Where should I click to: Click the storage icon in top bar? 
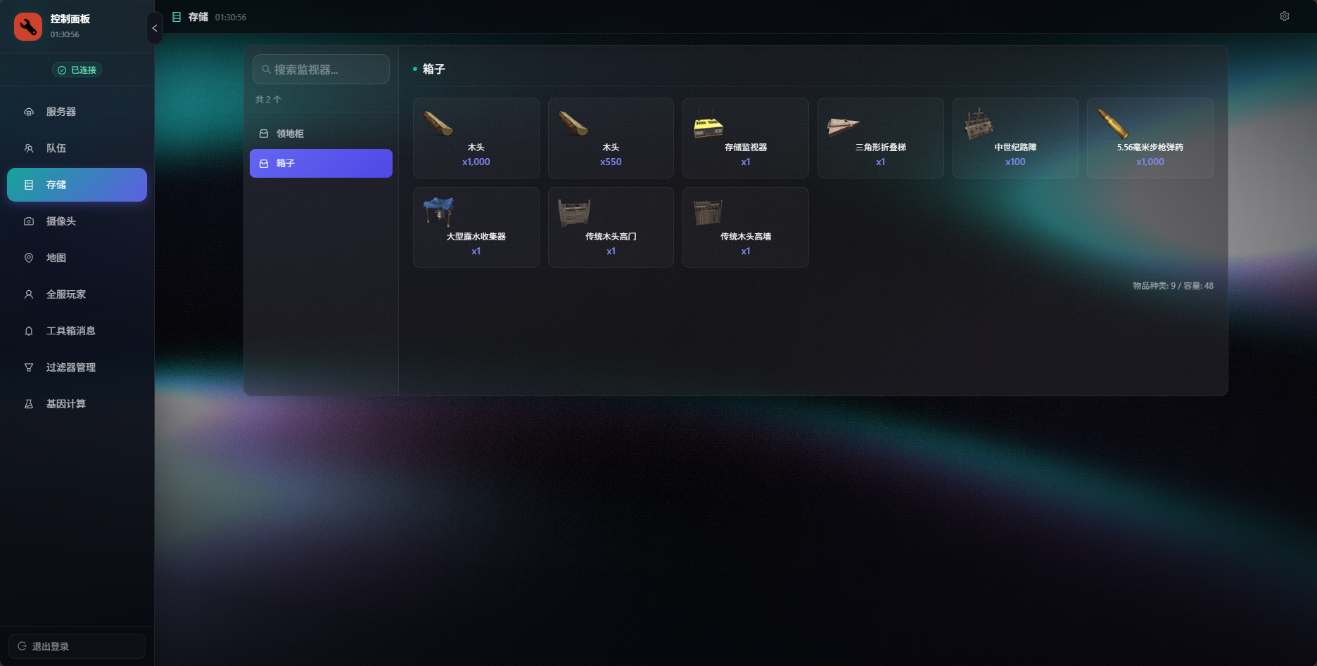pos(177,17)
